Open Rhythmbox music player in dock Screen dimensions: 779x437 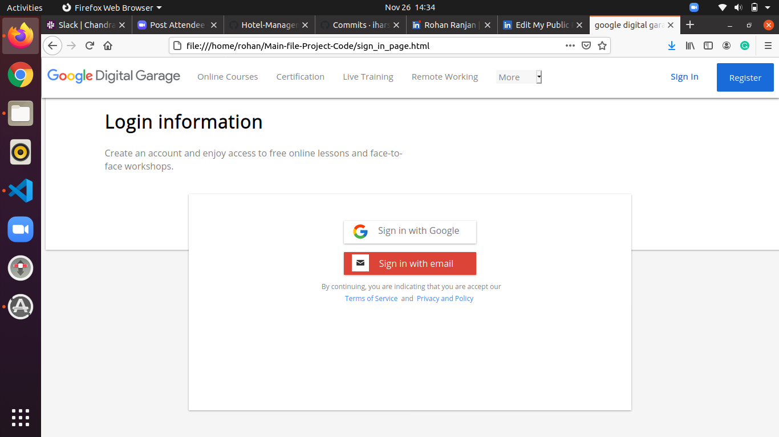pos(21,152)
